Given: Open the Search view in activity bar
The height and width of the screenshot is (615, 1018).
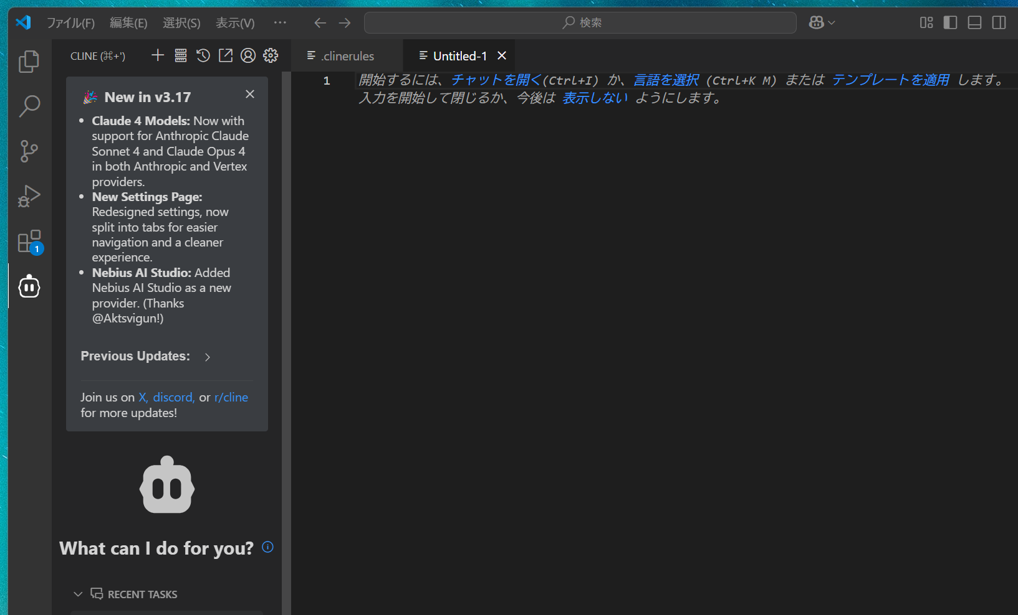Looking at the screenshot, I should (29, 106).
